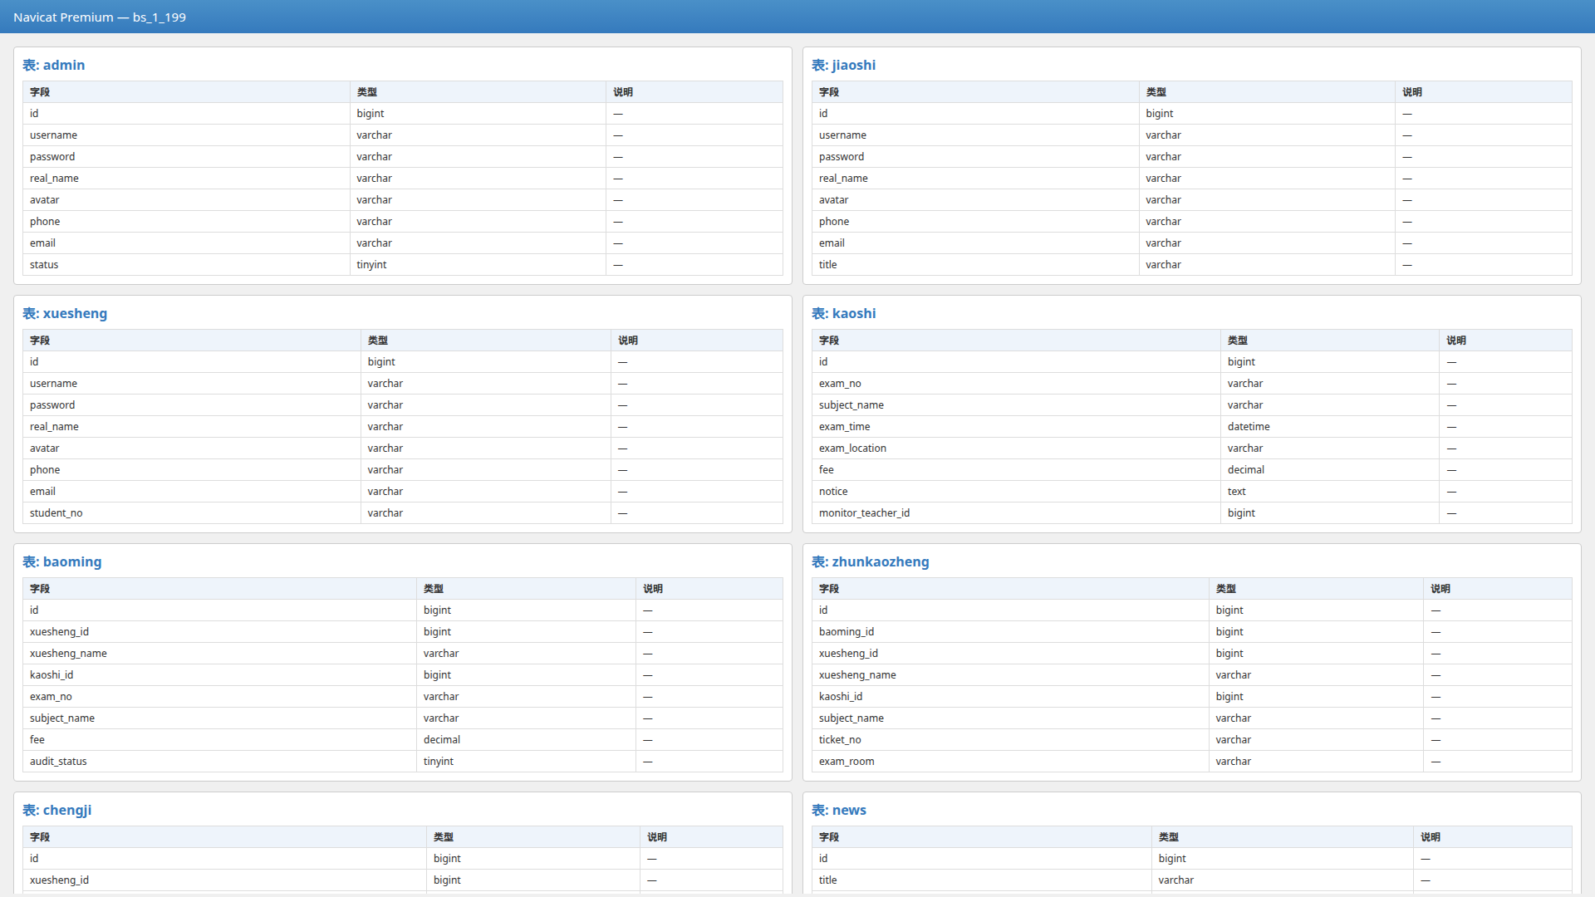The height and width of the screenshot is (897, 1595).
Task: Click 'kaoshi_id' field in baoming table
Action: click(x=52, y=675)
